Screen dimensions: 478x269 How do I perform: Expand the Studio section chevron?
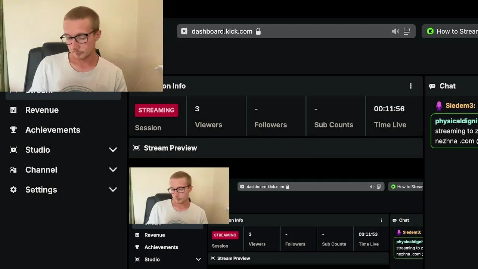pos(113,150)
